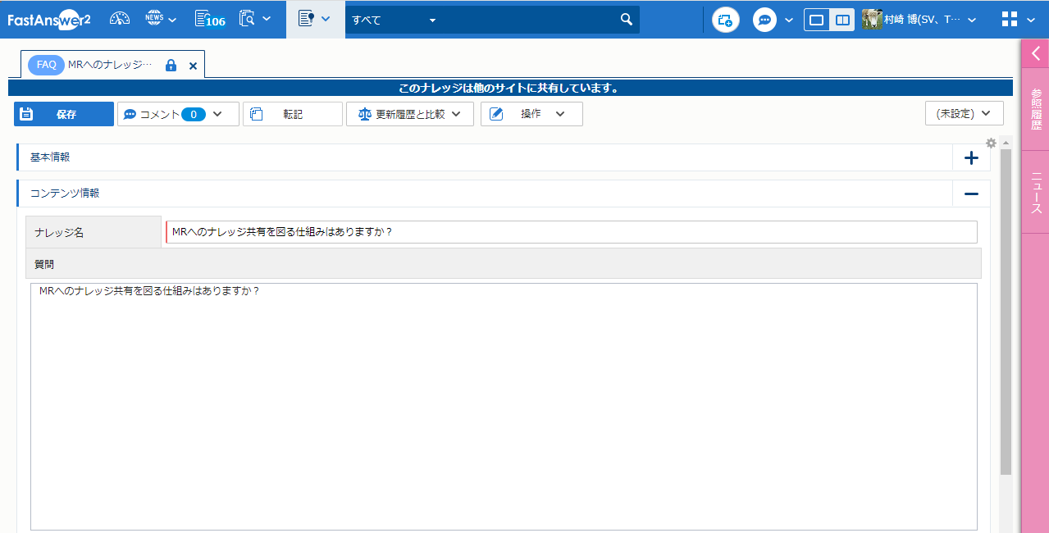Click the 転記 button
1049x533 pixels.
click(292, 114)
